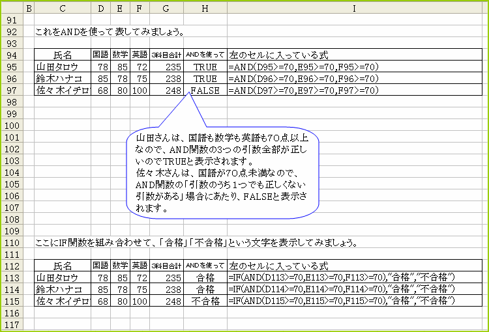Image resolution: width=489 pixels, height=332 pixels.
Task: Select column G header
Action: [166, 8]
